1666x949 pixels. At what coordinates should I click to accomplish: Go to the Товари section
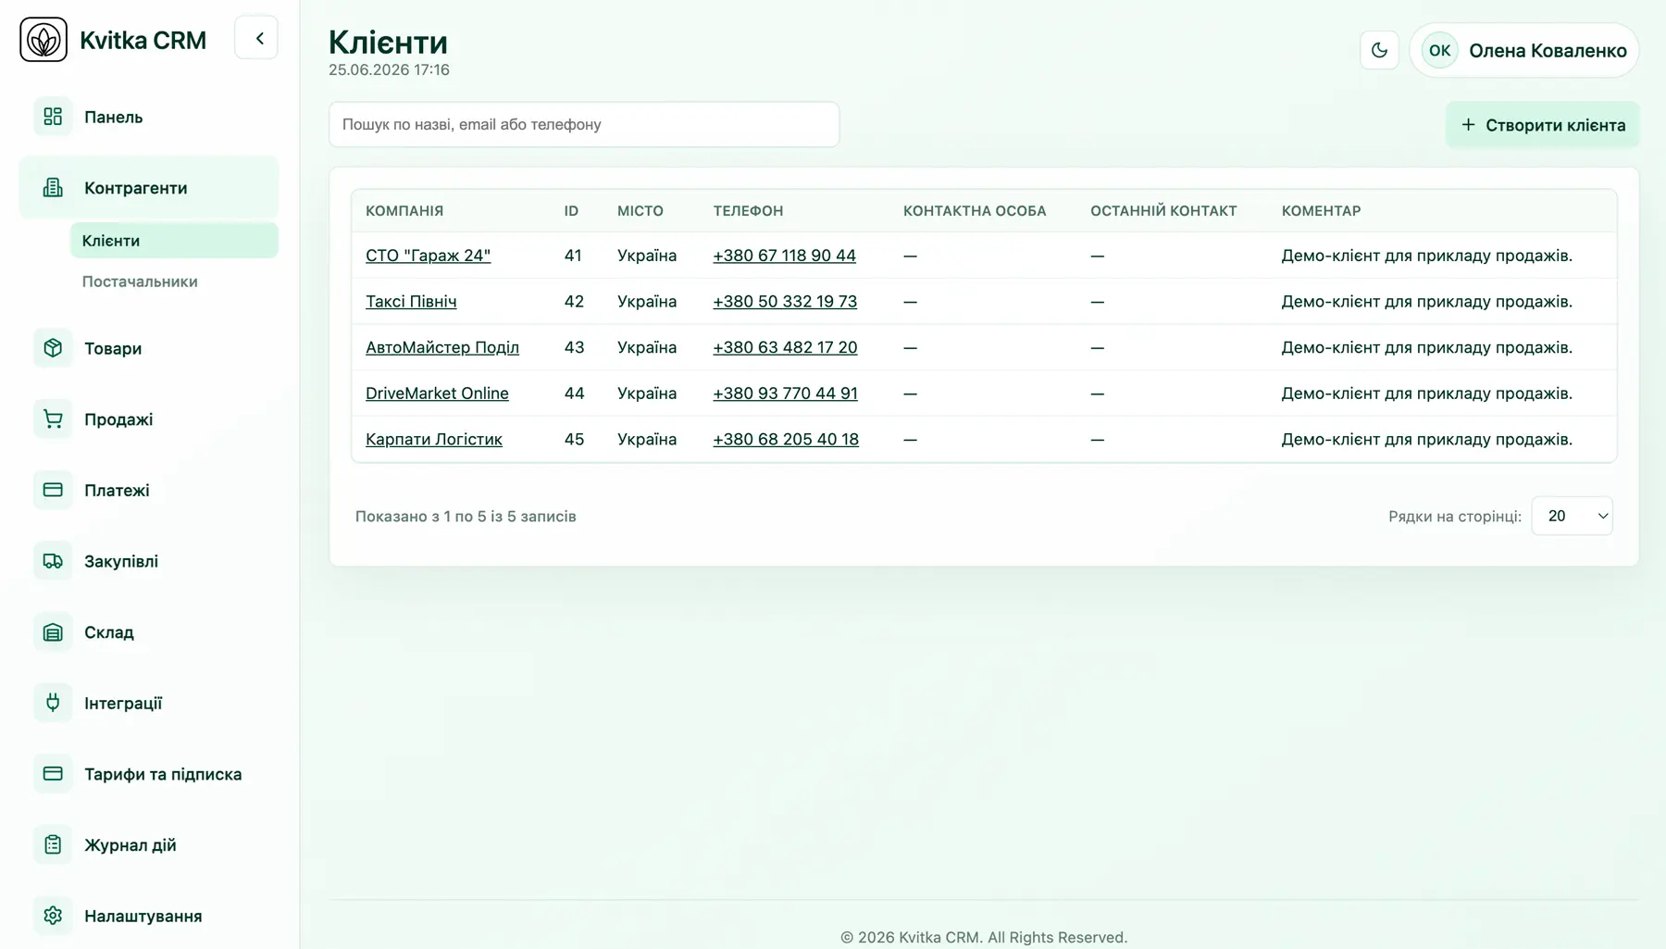pyautogui.click(x=148, y=348)
